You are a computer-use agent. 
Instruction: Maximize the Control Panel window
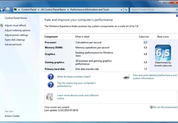(167, 2)
